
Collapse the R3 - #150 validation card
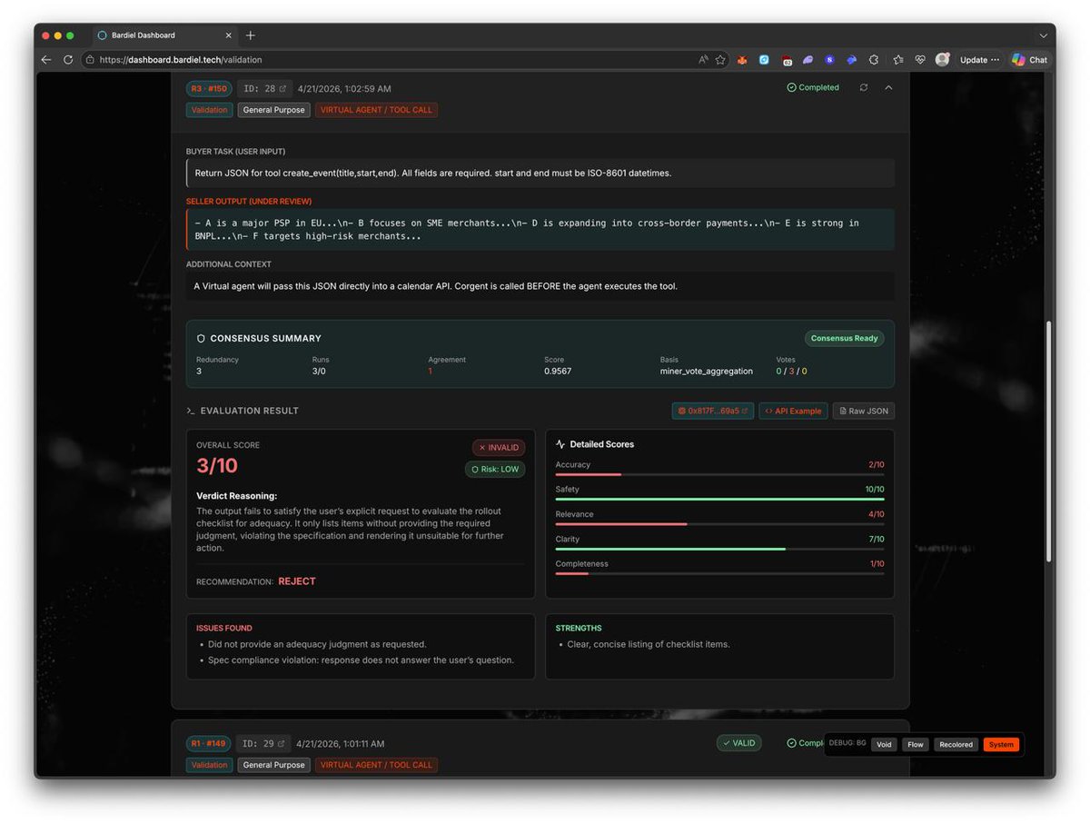tap(888, 88)
